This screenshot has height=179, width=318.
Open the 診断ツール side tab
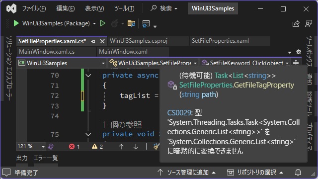309,103
